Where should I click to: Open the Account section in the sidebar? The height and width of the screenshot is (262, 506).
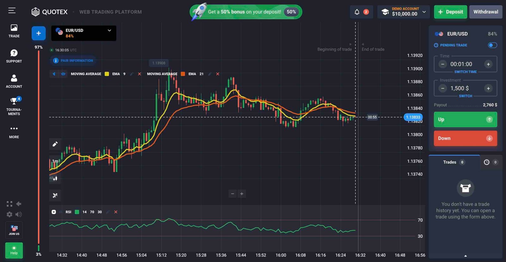point(14,81)
